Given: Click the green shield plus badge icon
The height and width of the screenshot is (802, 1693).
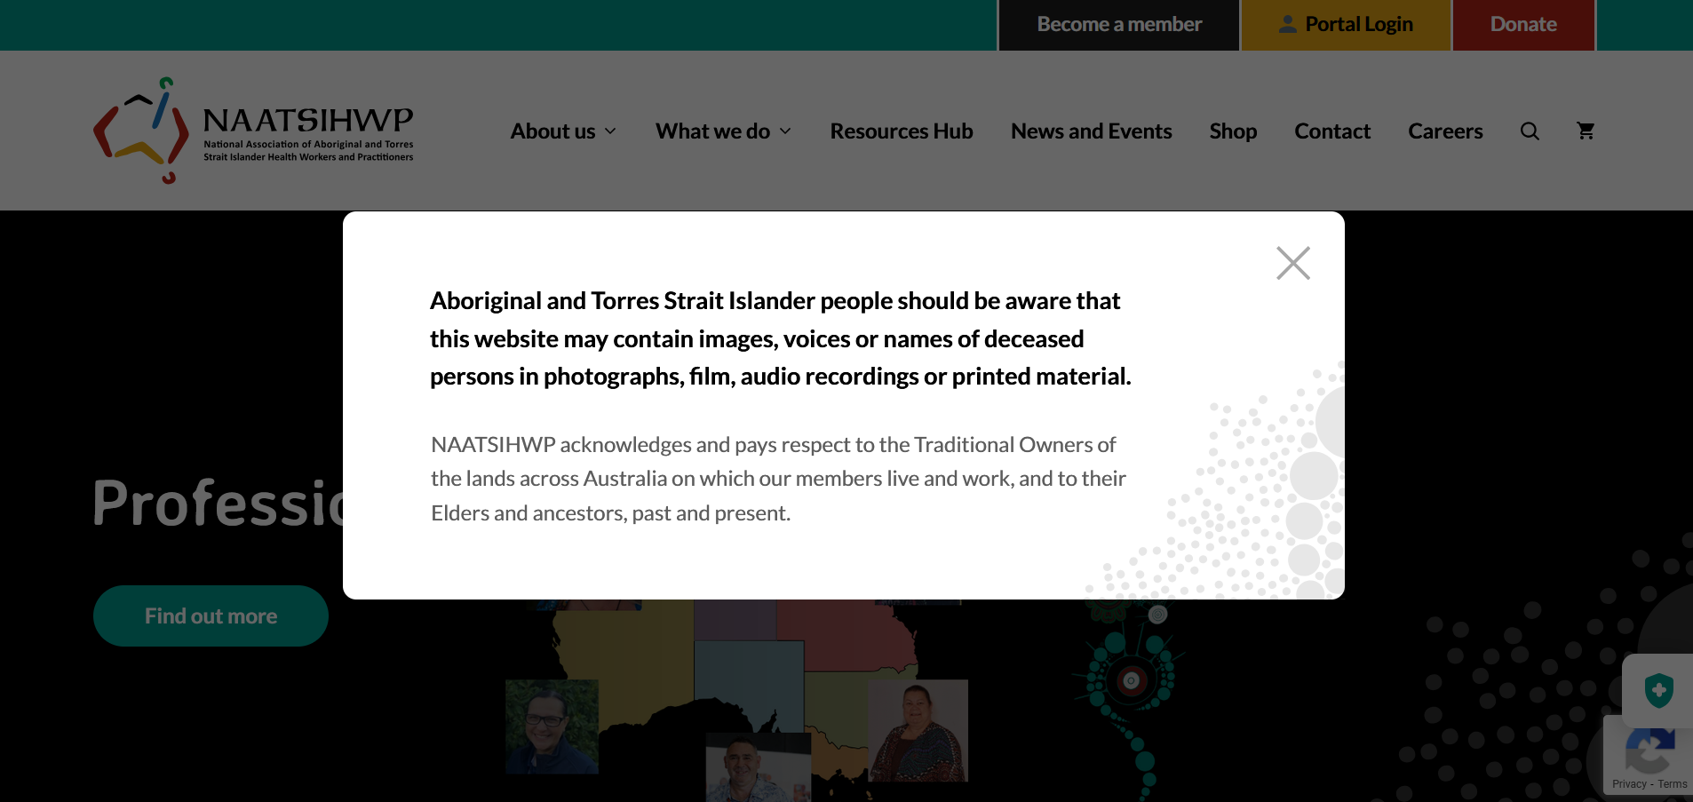Looking at the screenshot, I should [1657, 690].
